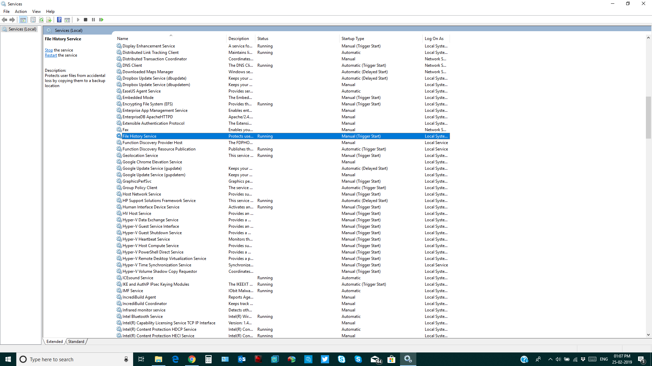Click gear icon beside Embedded Mode

tap(119, 98)
